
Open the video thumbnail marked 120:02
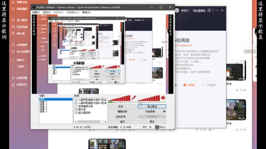tap(236, 70)
